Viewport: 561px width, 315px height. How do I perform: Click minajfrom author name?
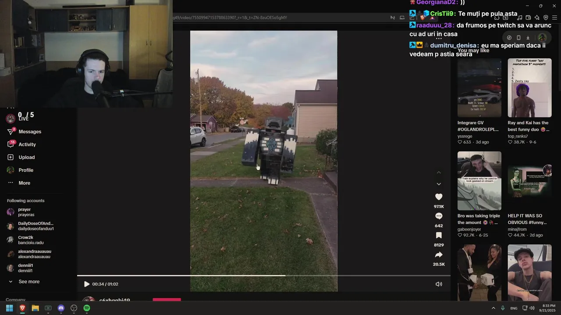517,229
